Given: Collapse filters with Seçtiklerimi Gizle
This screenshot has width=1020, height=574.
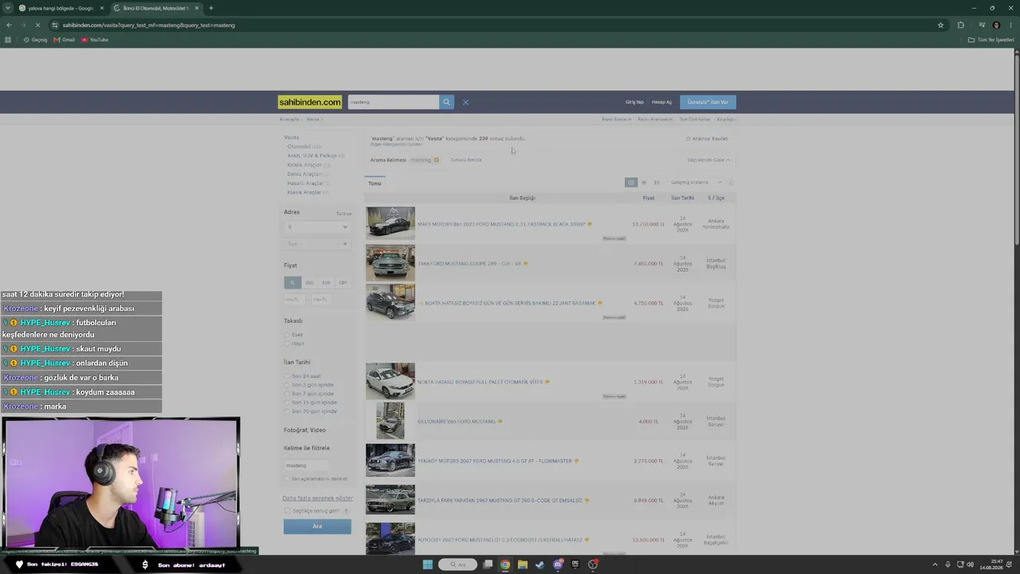Looking at the screenshot, I should click(x=708, y=160).
